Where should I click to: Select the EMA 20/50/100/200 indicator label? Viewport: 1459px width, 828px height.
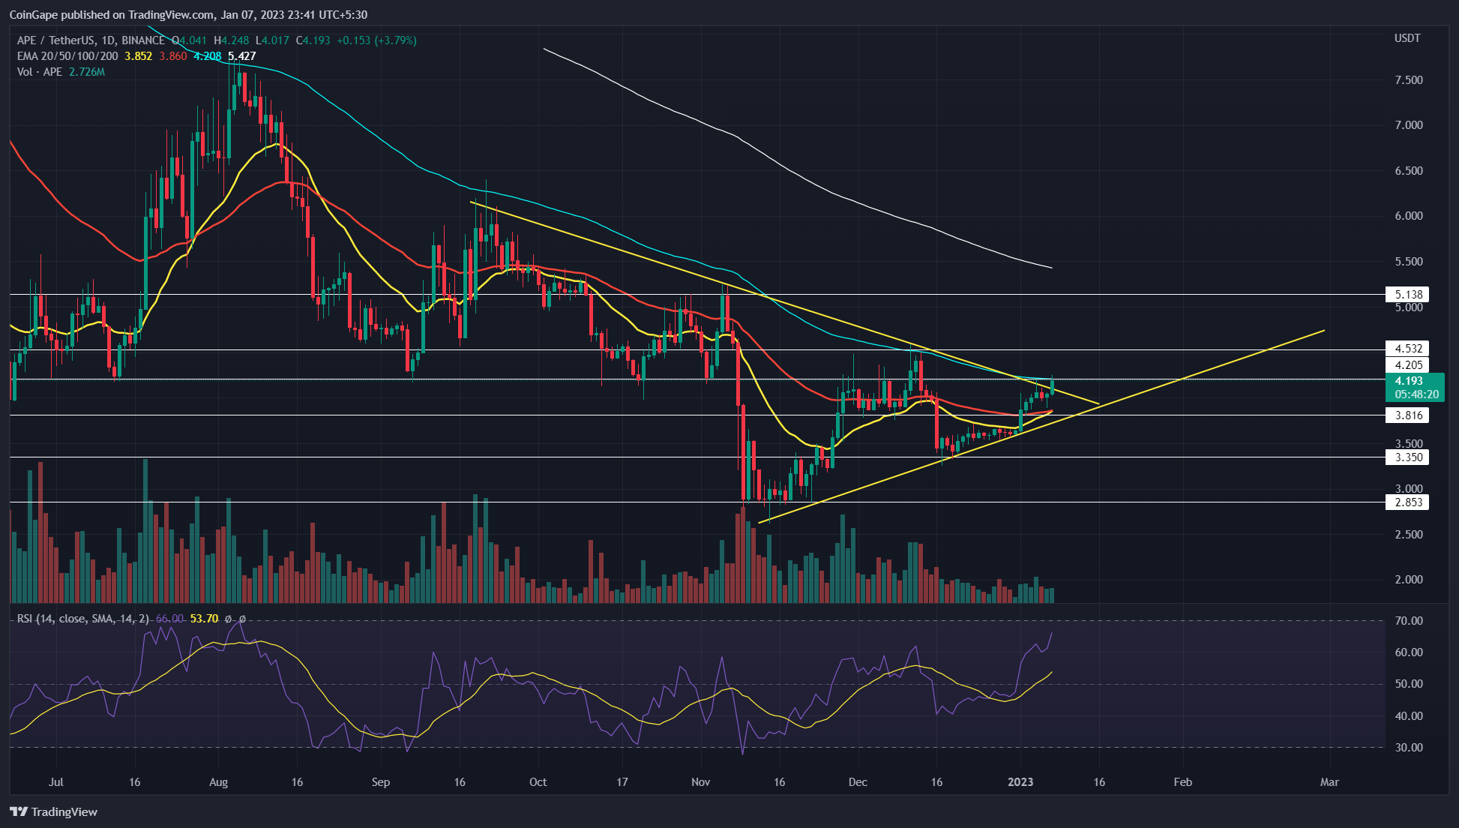(67, 56)
